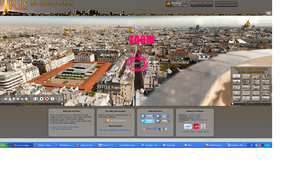Screen dimensions: 282x176
Task: Open first monument thumbnail in Go To
Action: pos(236,77)
